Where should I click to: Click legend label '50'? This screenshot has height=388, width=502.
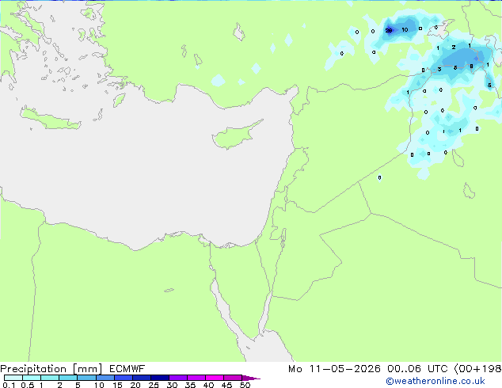pyautogui.click(x=245, y=385)
